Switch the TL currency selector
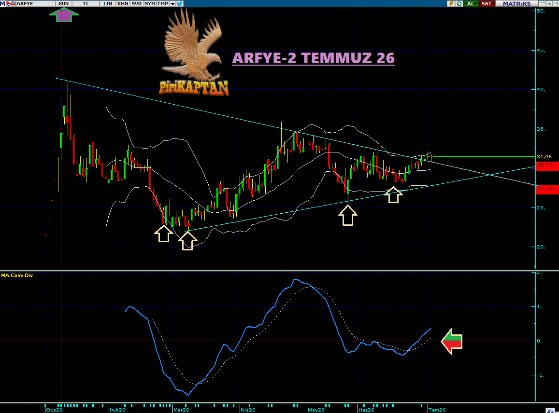The height and width of the screenshot is (413, 559). (86, 3)
